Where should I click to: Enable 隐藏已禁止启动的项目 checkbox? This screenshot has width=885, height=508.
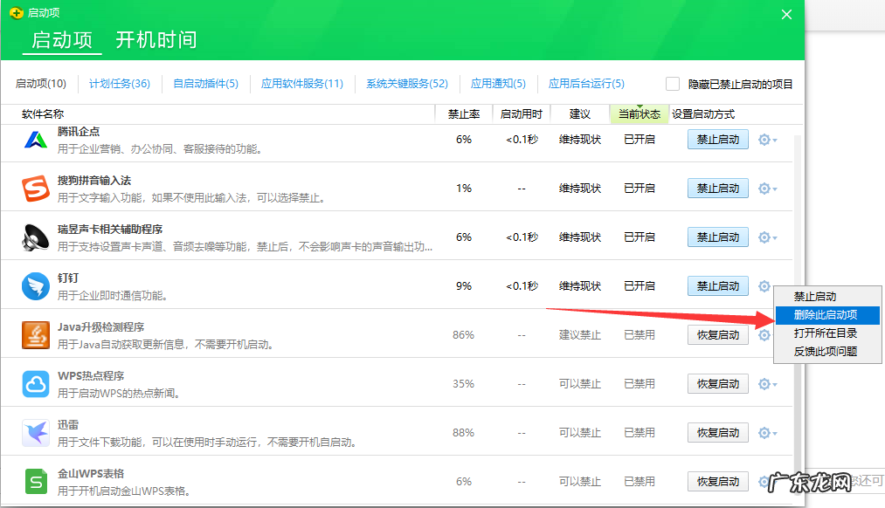coord(672,84)
